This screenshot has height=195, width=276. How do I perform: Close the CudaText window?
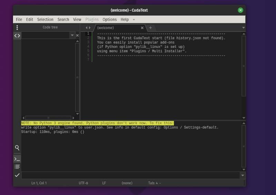click(240, 10)
